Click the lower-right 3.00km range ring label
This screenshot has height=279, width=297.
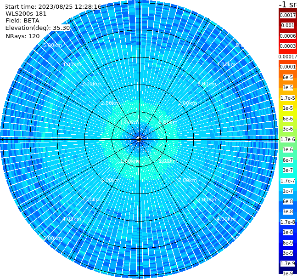(x=207, y=199)
